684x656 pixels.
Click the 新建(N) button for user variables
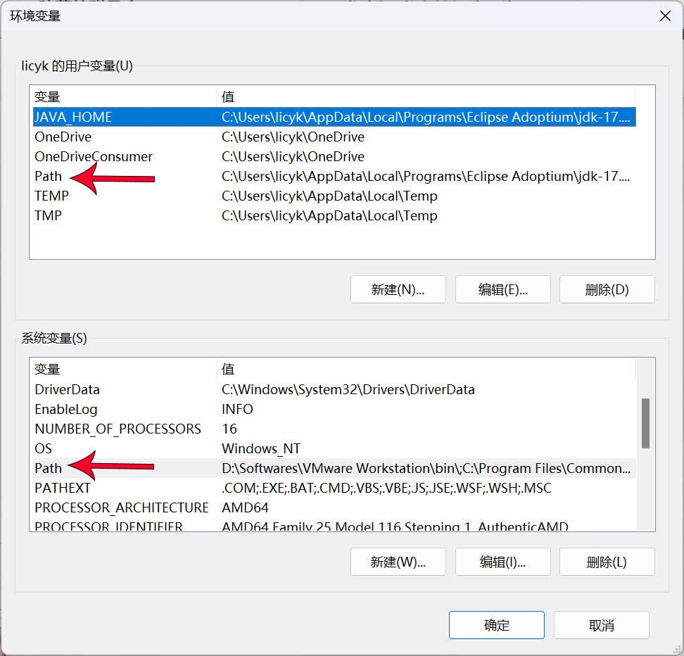398,289
